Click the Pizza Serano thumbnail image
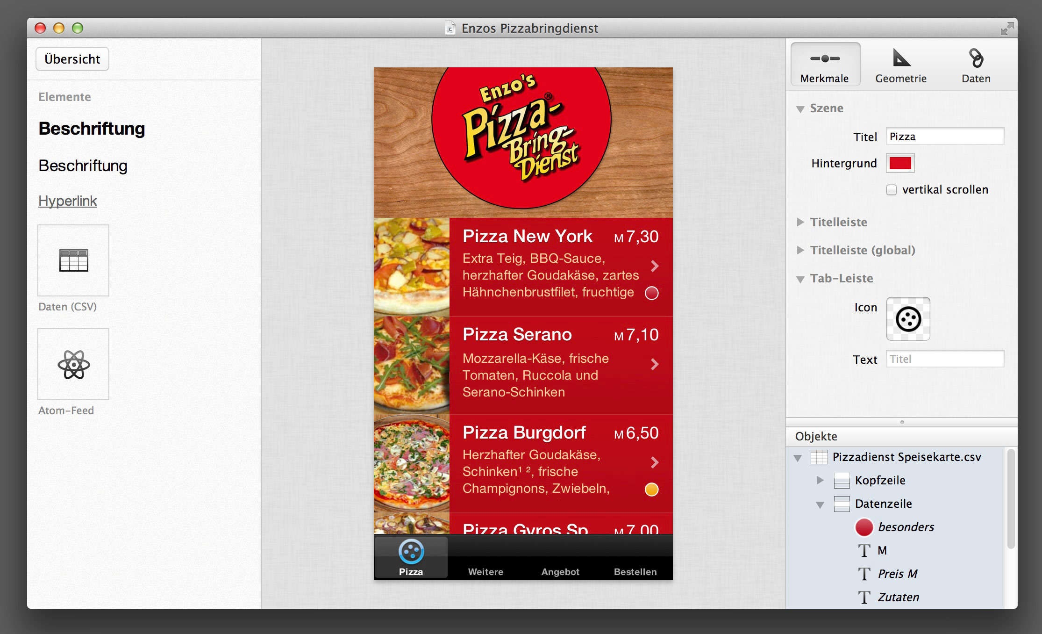Viewport: 1042px width, 634px height. pyautogui.click(x=412, y=365)
